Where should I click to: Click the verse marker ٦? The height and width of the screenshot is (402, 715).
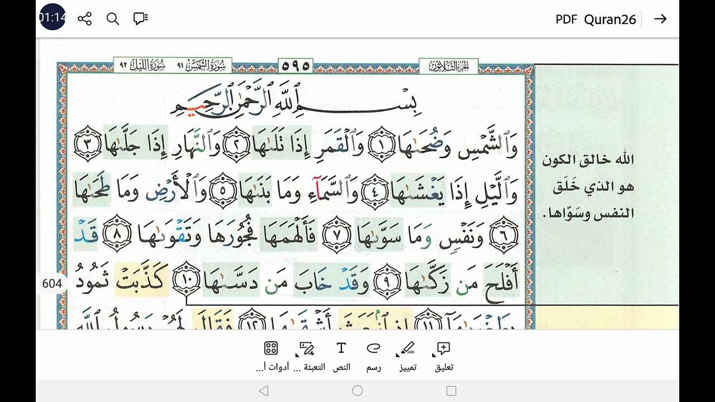click(504, 234)
